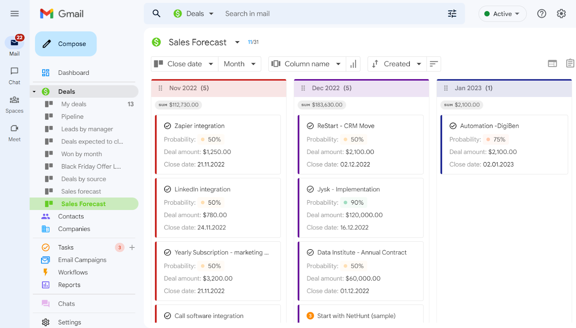The width and height of the screenshot is (576, 328).
Task: Click the search magnifier icon
Action: coord(156,14)
